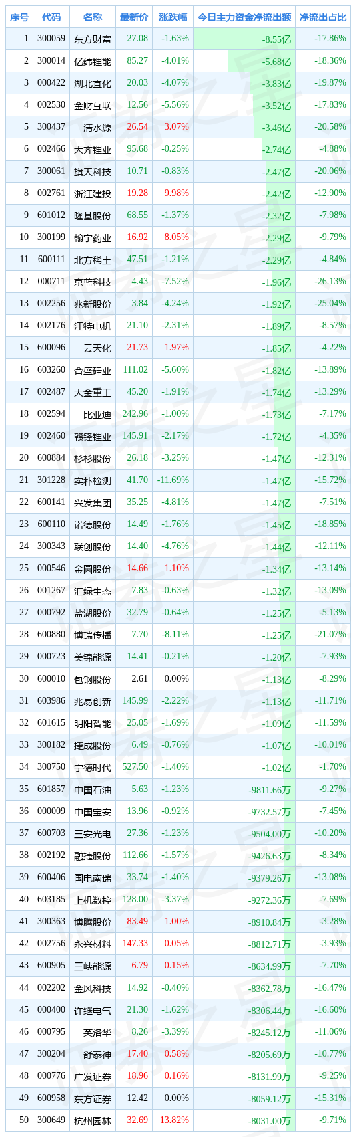Viewport: 351px width, 1137px height.
Task: Click the 今日主力资金净流出额 column header
Action: (x=244, y=17)
